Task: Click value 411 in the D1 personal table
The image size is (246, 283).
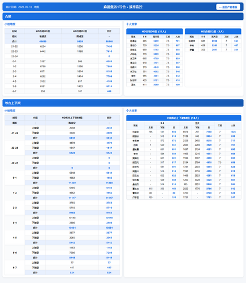Action: 145,85
